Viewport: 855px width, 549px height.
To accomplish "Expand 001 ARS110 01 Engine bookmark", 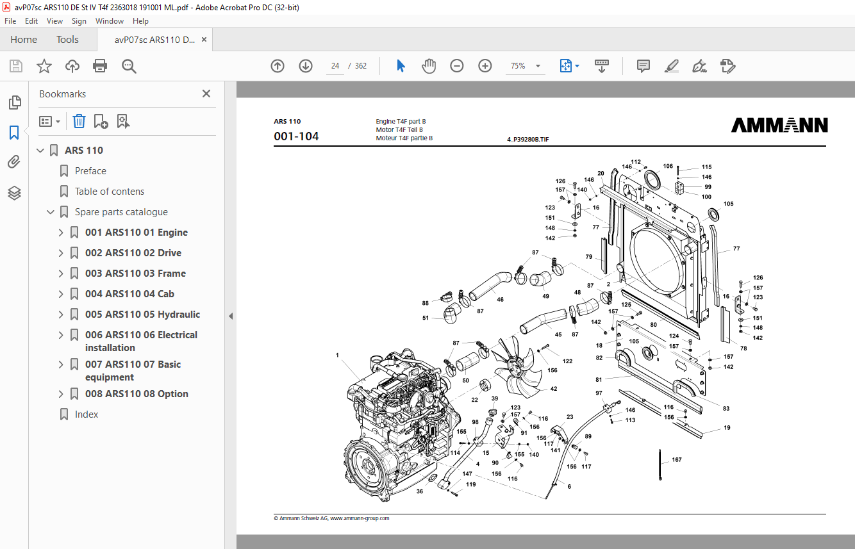I will pyautogui.click(x=61, y=233).
